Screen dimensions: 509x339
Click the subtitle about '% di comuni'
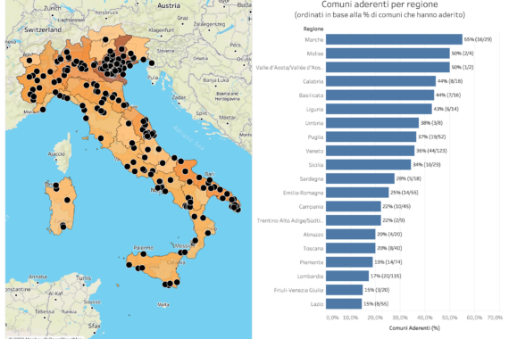pyautogui.click(x=380, y=15)
